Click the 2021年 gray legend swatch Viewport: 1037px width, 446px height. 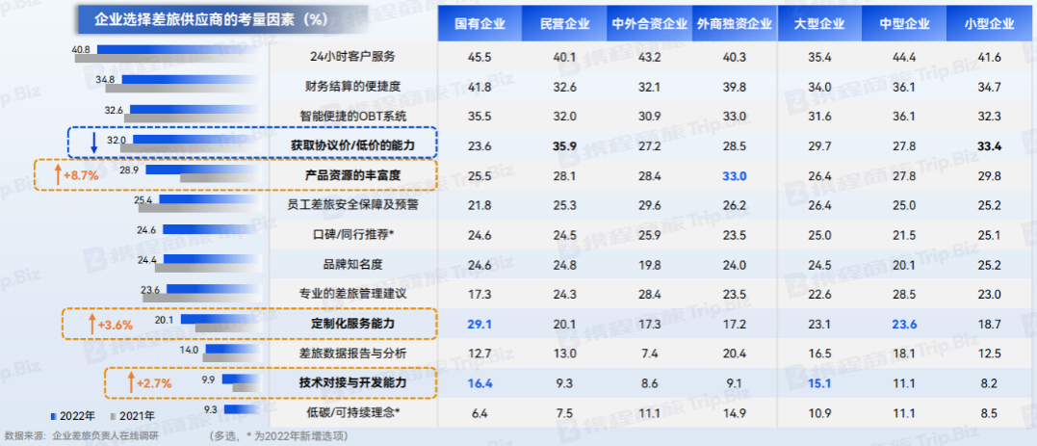pyautogui.click(x=114, y=416)
